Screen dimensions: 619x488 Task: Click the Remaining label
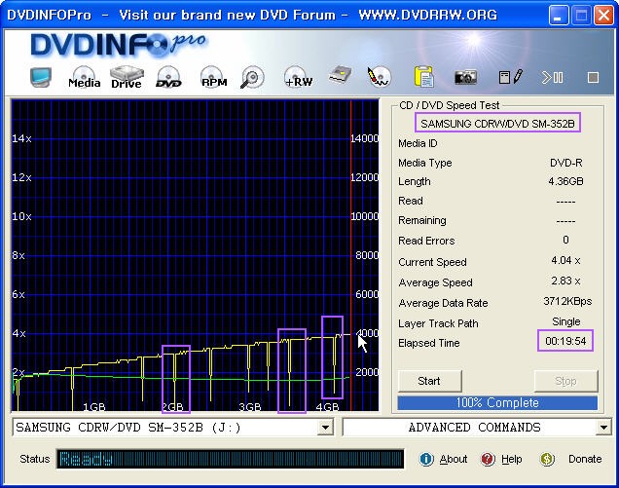point(422,220)
